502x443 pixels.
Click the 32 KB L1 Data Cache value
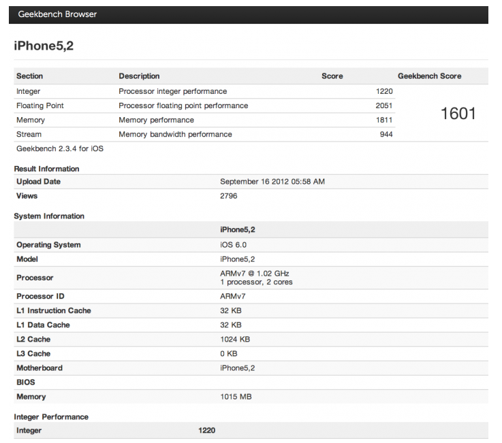pyautogui.click(x=231, y=325)
